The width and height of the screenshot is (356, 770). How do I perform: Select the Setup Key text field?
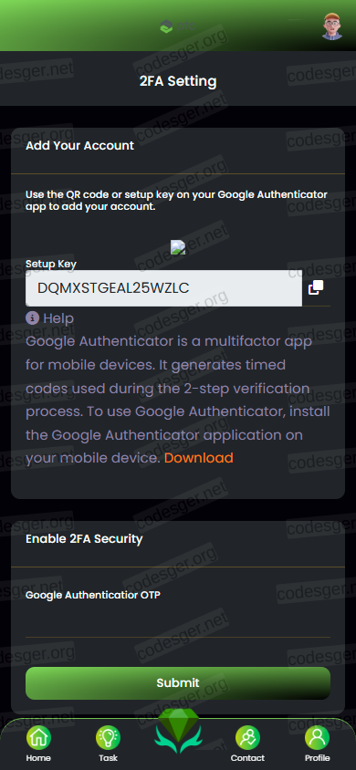[163, 288]
